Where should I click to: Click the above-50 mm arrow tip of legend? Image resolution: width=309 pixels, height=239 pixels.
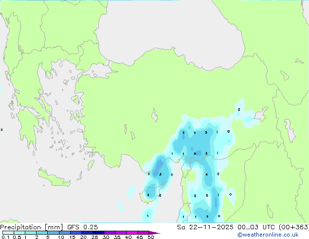pyautogui.click(x=154, y=233)
